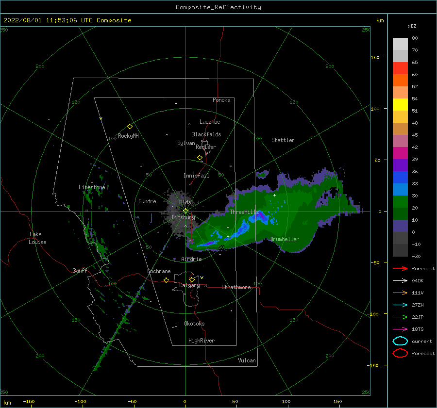437x408 pixels.
Task: Click the km label at top right
Action: click(380, 20)
